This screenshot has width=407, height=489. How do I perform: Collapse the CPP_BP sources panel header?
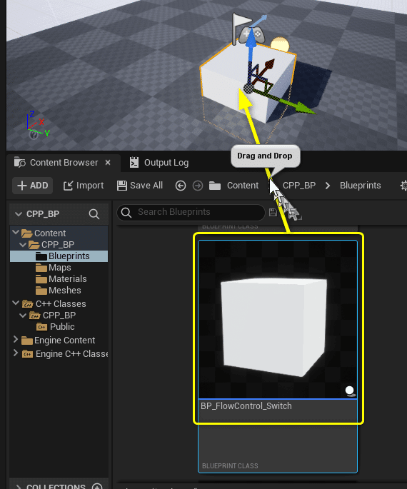click(19, 214)
